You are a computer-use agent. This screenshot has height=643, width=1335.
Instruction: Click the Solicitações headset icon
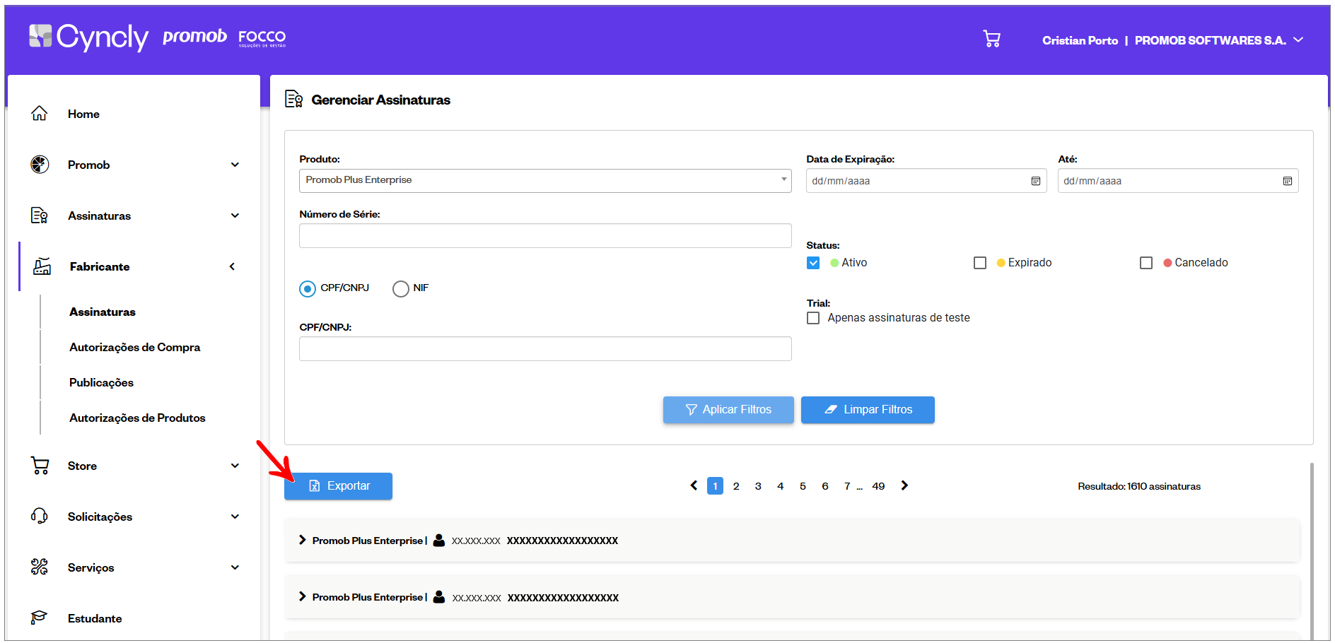40,517
